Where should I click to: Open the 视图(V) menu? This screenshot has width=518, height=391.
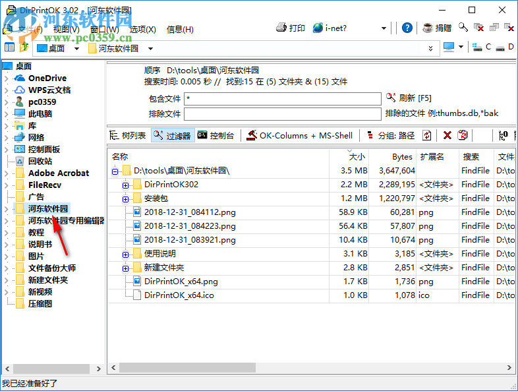(x=66, y=30)
